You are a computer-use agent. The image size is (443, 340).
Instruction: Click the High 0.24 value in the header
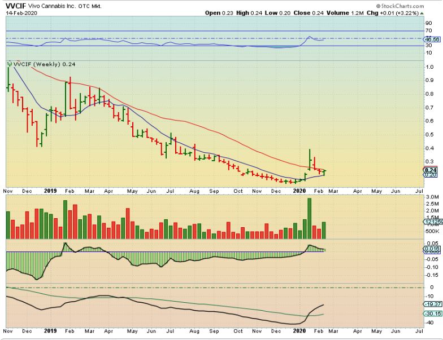coord(249,13)
